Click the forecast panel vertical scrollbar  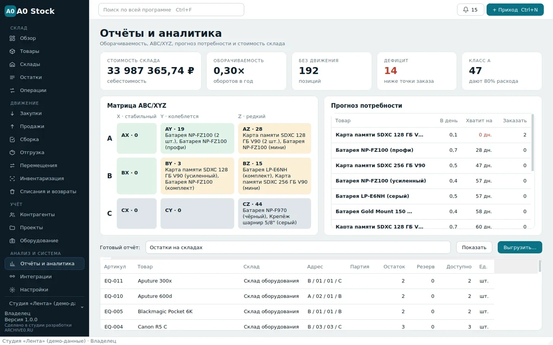[533, 143]
